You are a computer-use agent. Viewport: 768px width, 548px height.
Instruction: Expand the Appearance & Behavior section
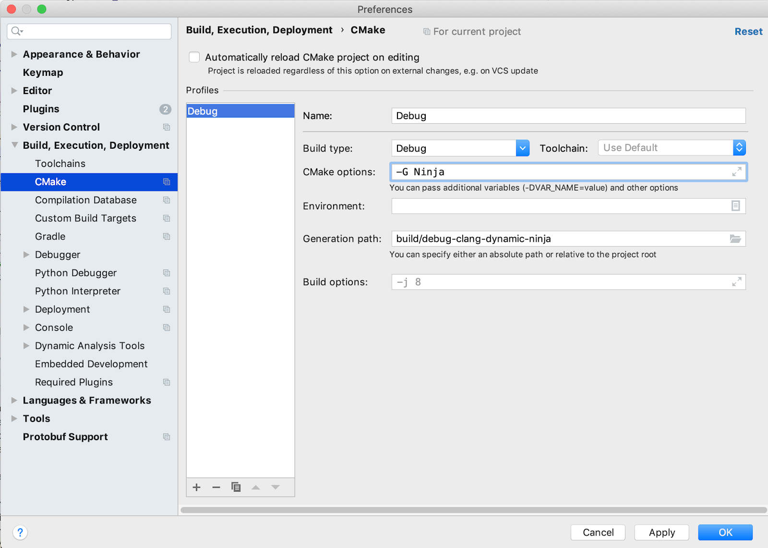click(x=14, y=54)
